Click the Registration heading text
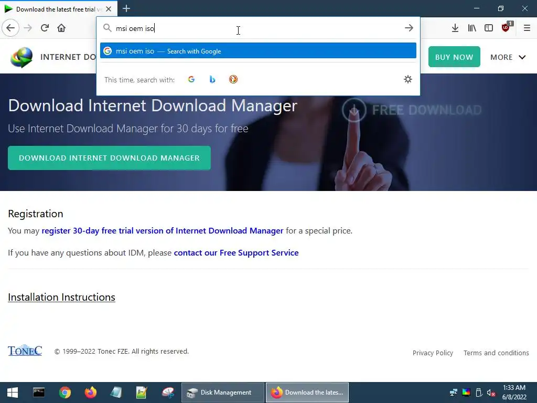 (36, 214)
